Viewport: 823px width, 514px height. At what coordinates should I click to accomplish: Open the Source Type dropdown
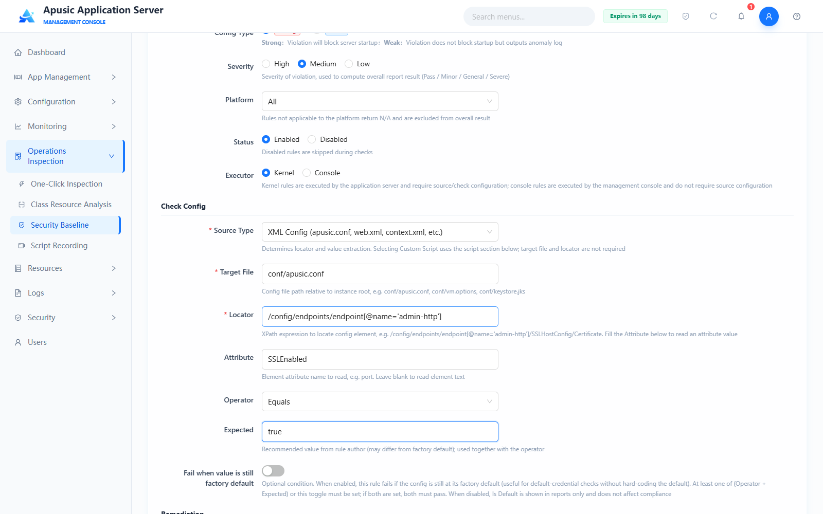pos(380,232)
